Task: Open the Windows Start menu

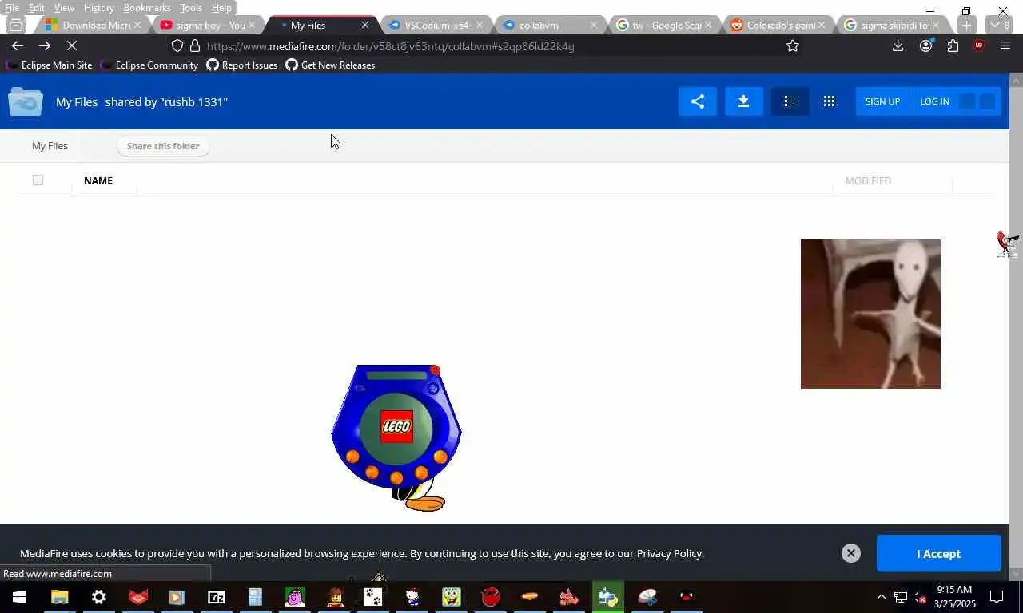Action: [x=19, y=597]
